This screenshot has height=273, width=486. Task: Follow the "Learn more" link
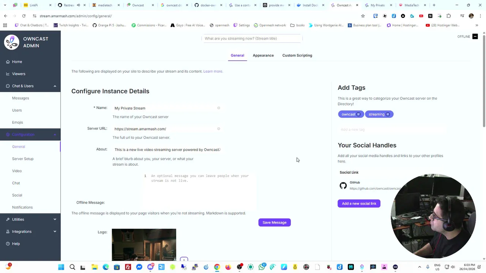pyautogui.click(x=213, y=71)
